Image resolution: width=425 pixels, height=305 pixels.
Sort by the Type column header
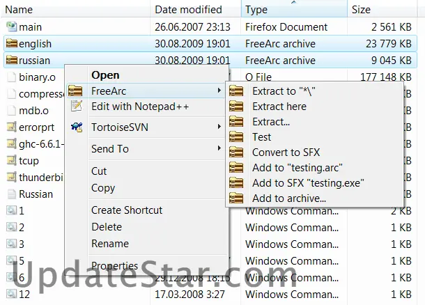point(294,10)
